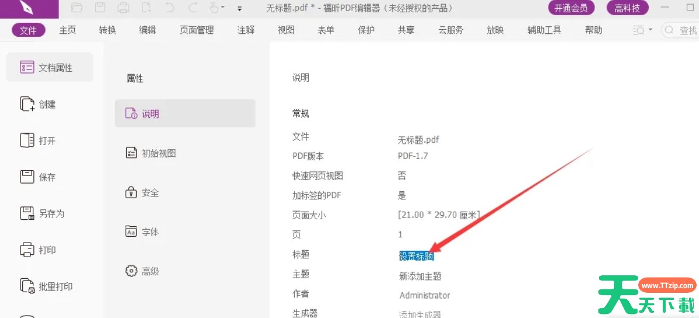Switch to the 主页 tab
The height and width of the screenshot is (318, 699).
[68, 30]
